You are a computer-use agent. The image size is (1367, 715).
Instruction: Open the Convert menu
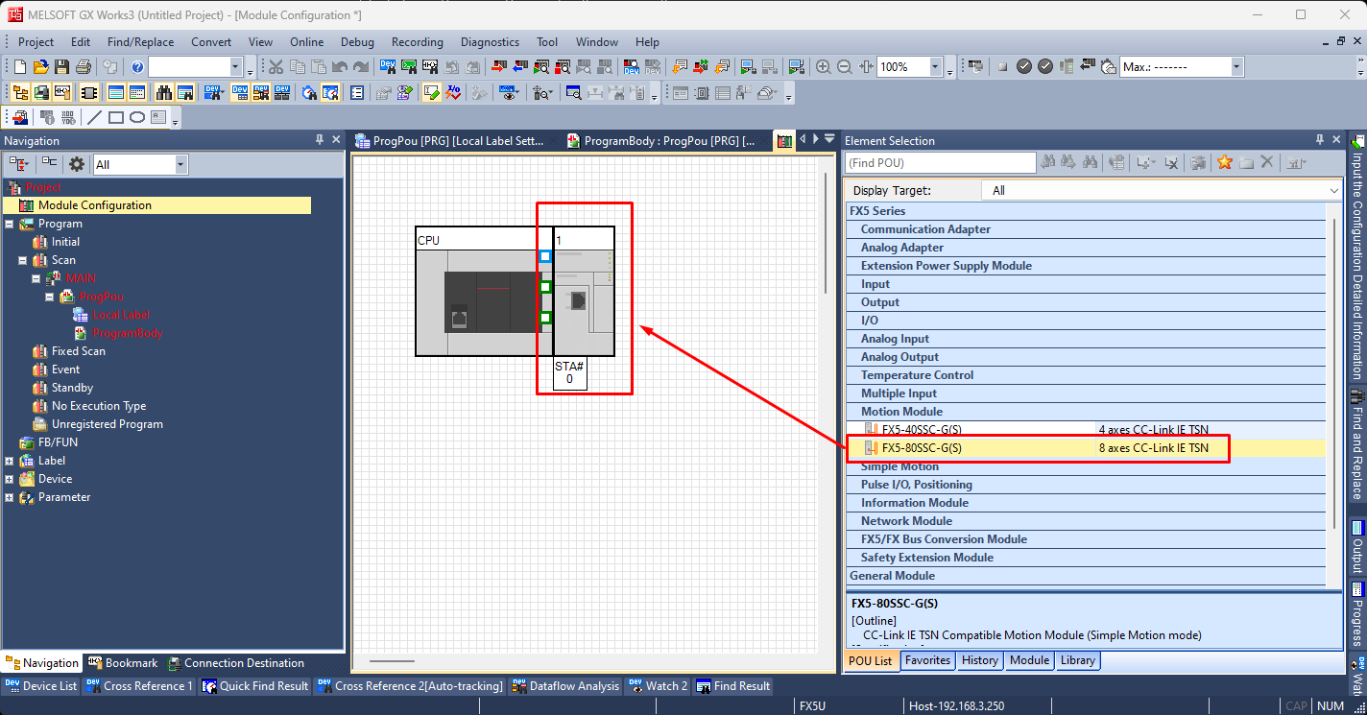(x=211, y=42)
